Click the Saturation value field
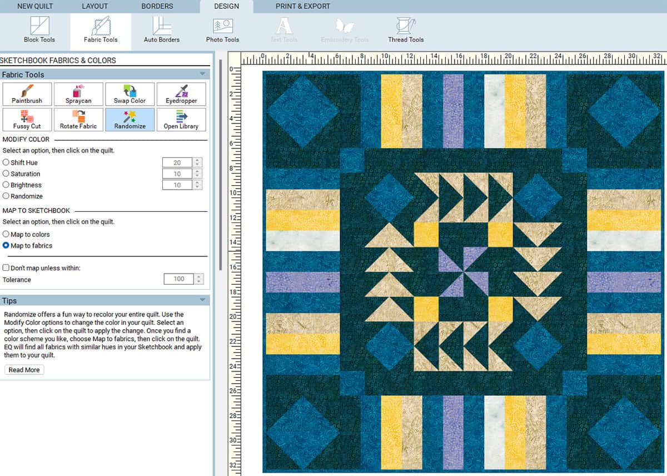The width and height of the screenshot is (667, 476). tap(177, 173)
